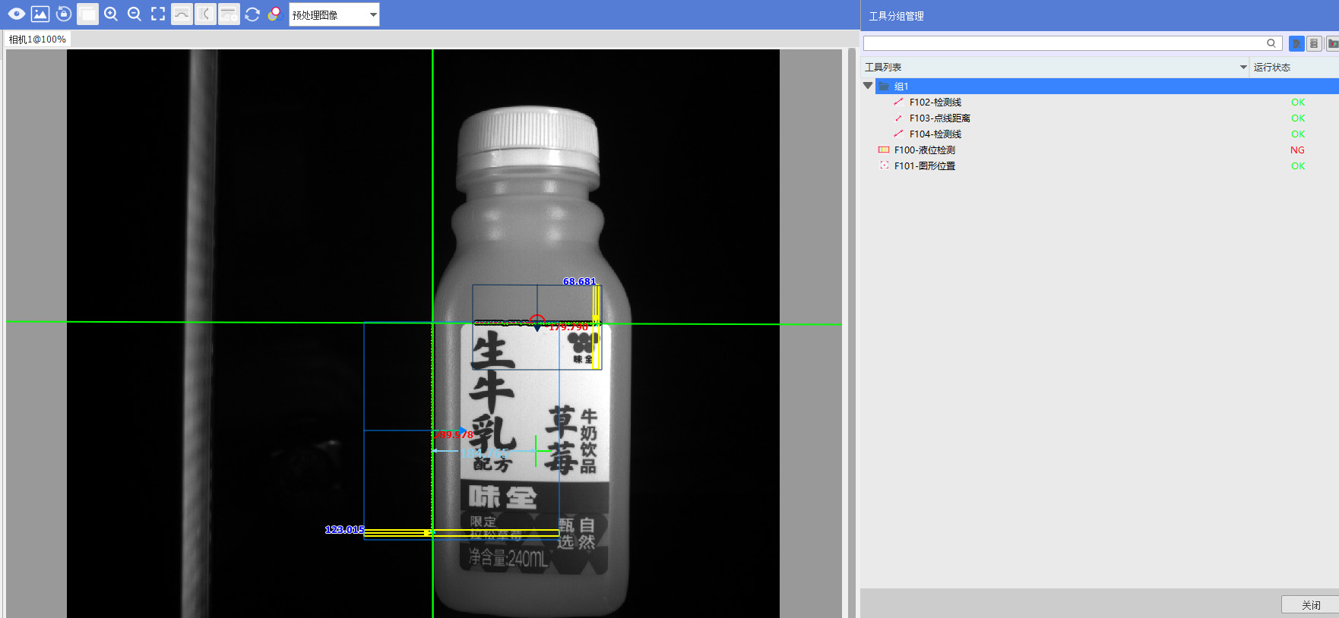Screen dimensions: 1339x618
Task: Toggle the eye visibility icon in toolbar
Action: pos(16,14)
